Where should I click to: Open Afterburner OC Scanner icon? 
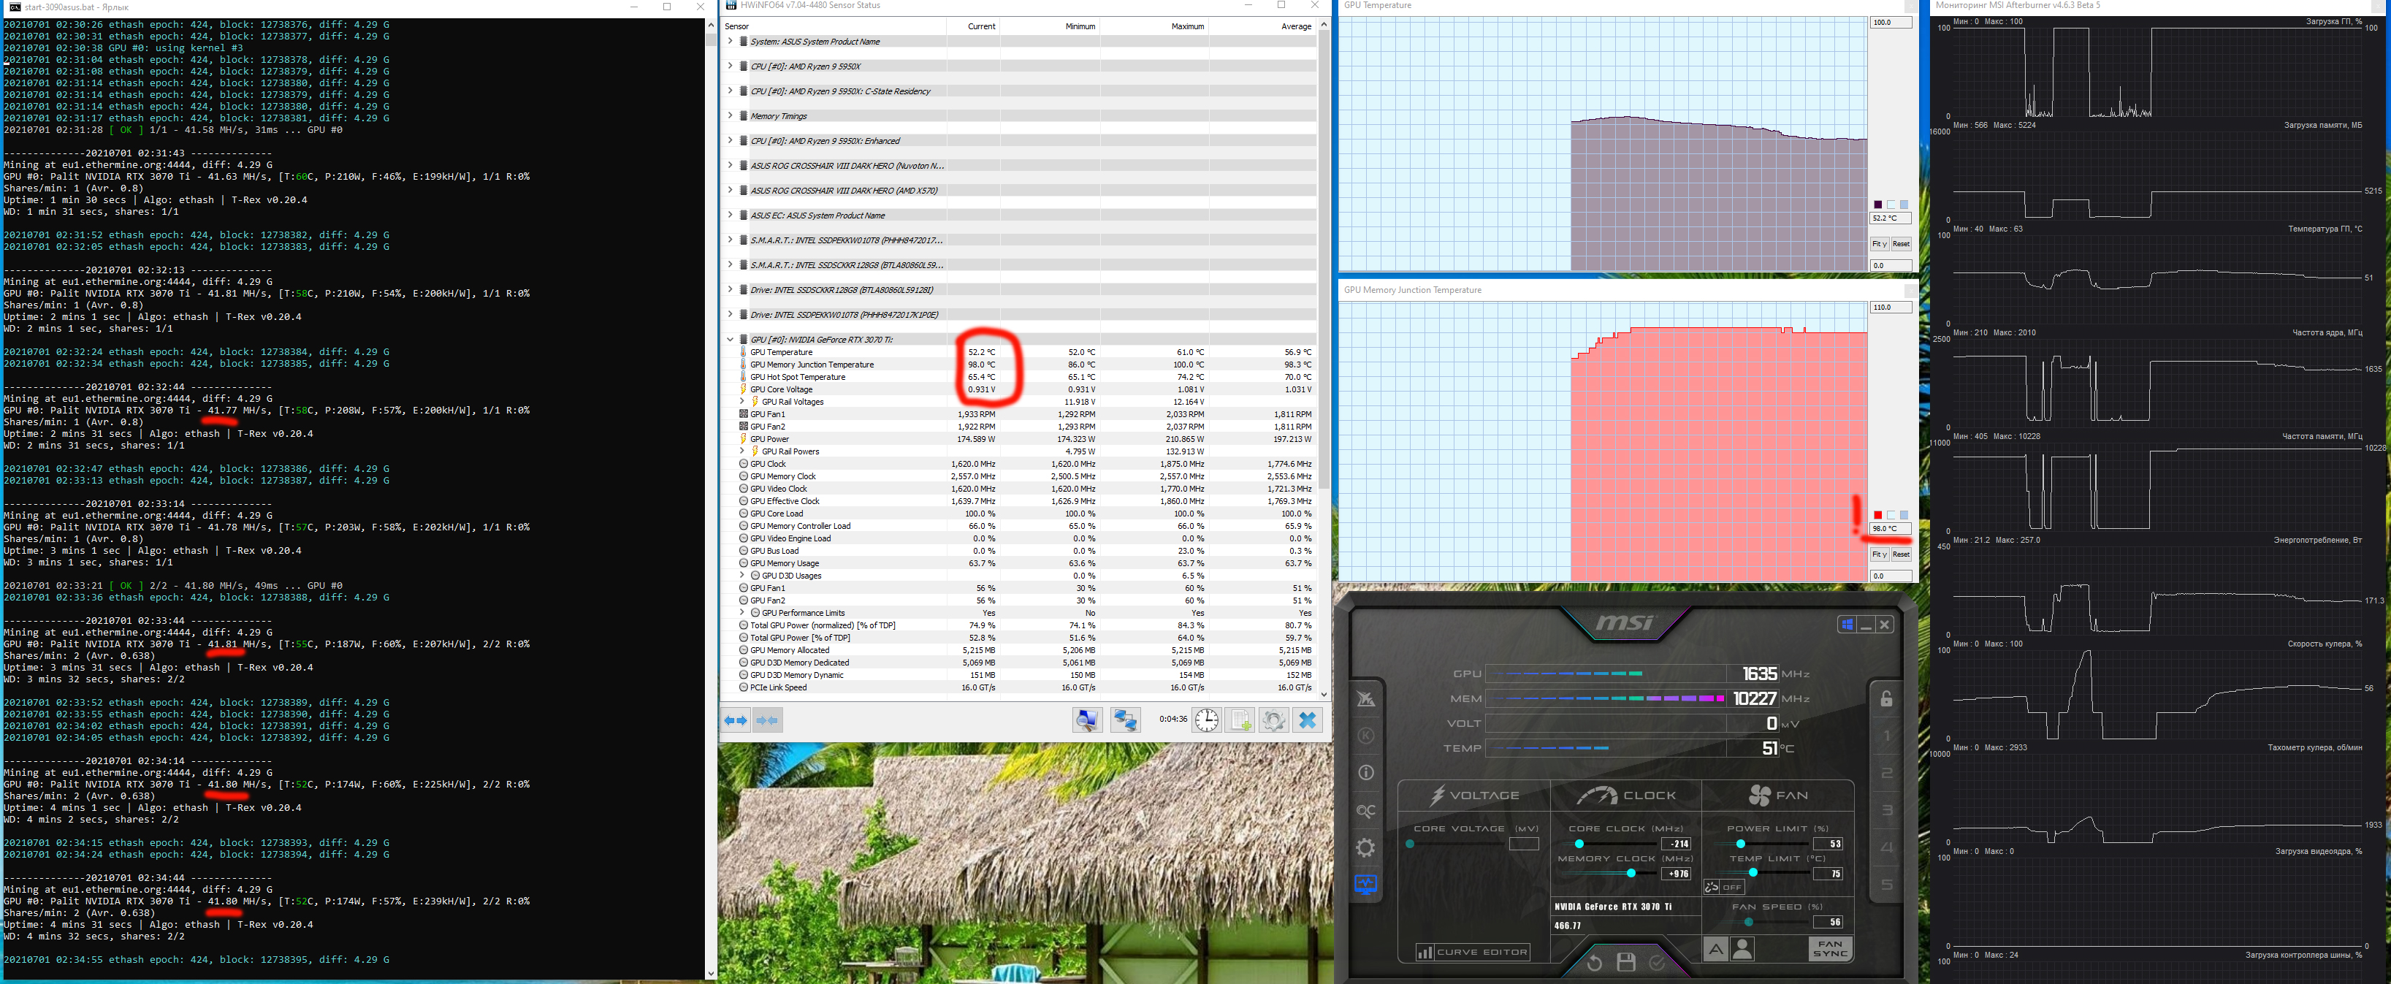click(x=1365, y=810)
